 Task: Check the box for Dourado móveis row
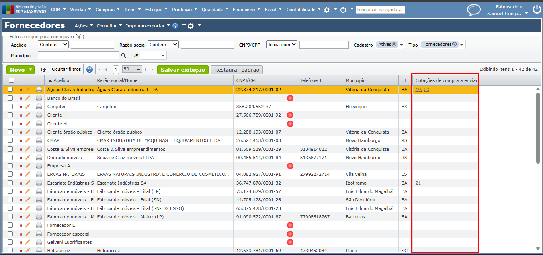10,158
